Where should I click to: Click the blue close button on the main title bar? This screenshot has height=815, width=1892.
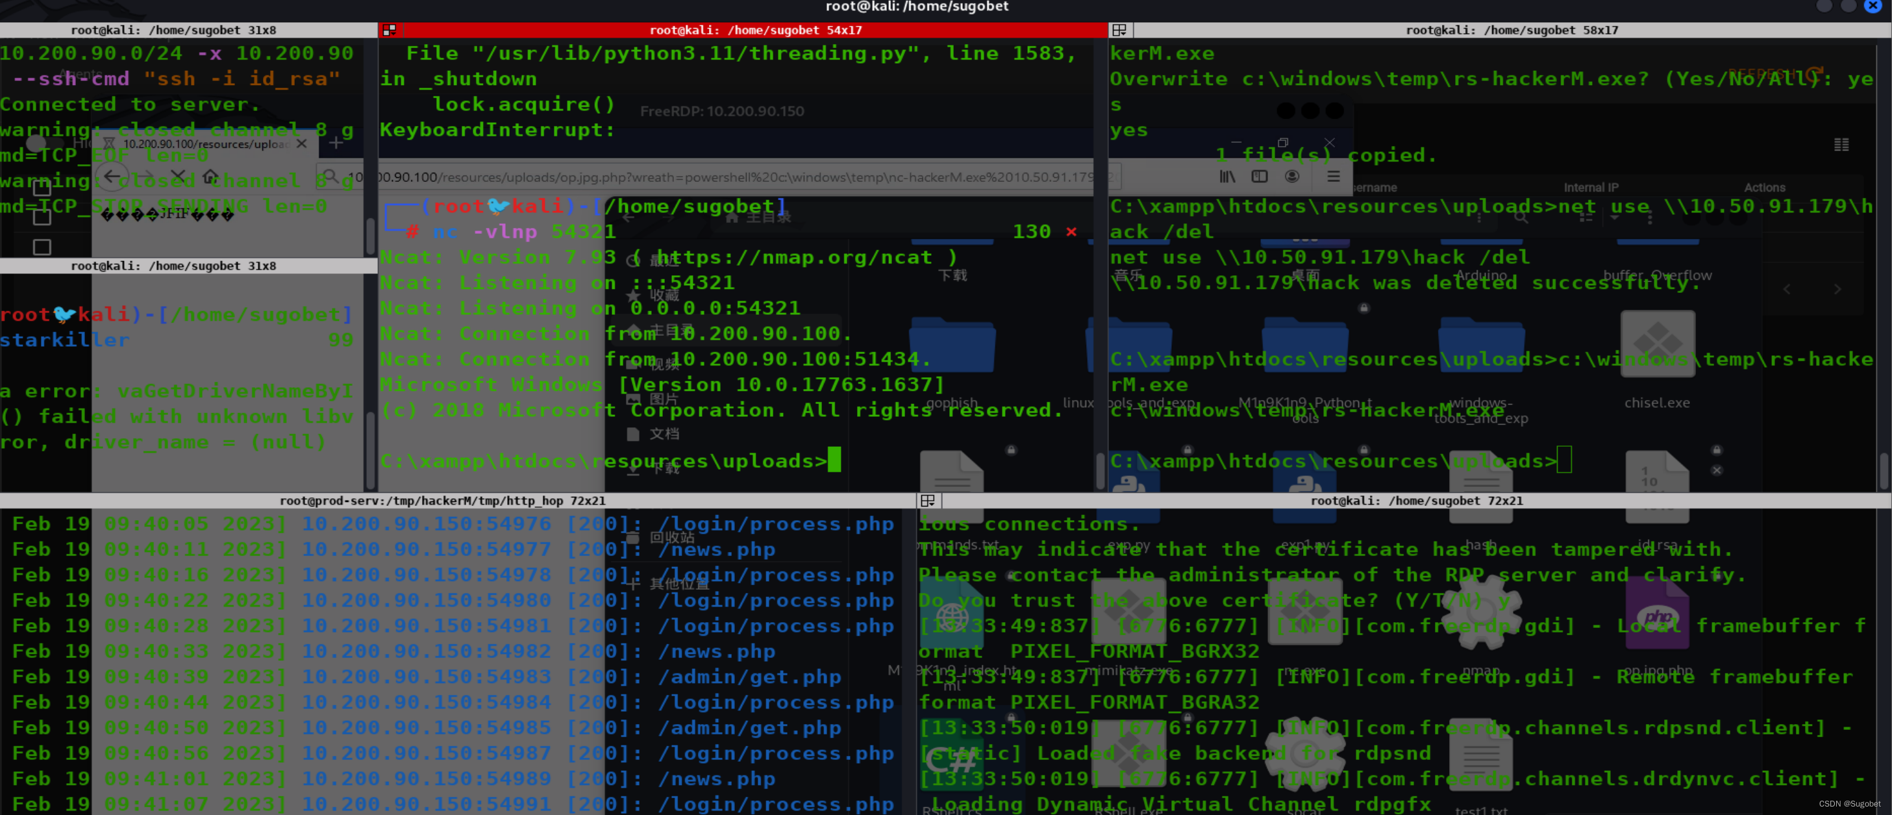1874,6
